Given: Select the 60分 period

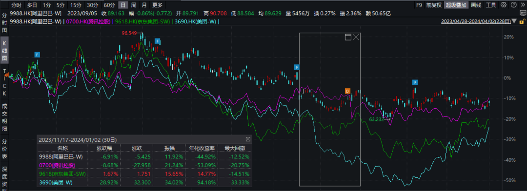Looking at the screenshot, I should 109,5.
